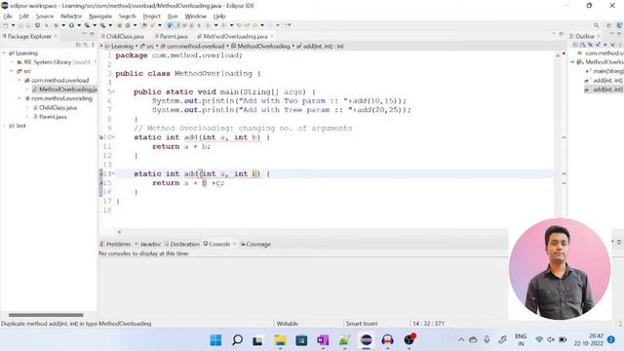This screenshot has width=624, height=351.
Task: Toggle Hide Non-Public Members in Outline
Action: click(x=604, y=45)
